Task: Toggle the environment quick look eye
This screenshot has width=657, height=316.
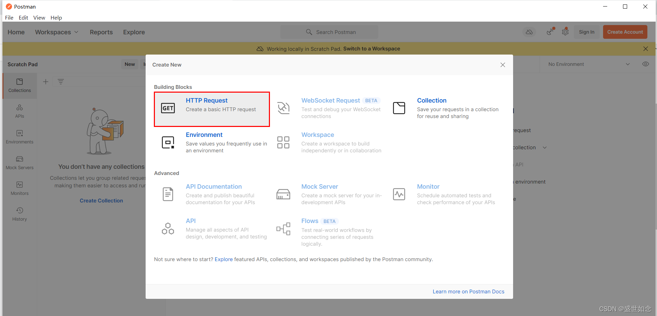Action: 646,64
